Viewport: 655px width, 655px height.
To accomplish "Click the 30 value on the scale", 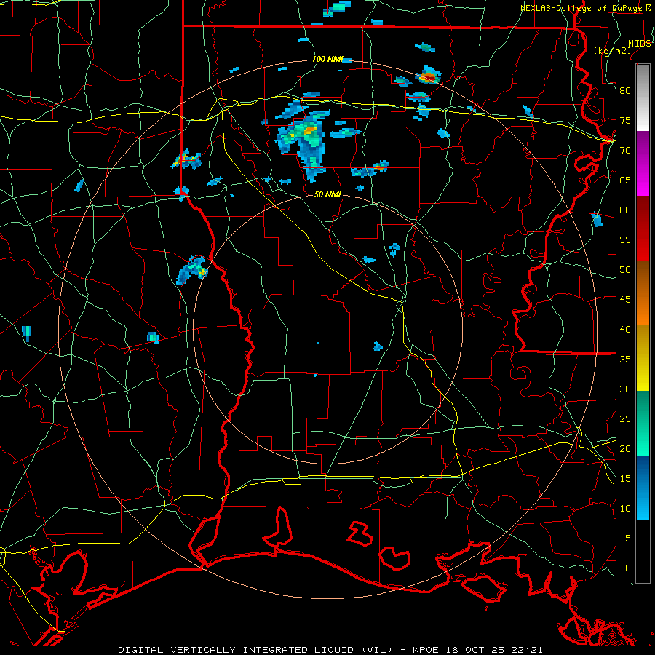I will click(625, 389).
